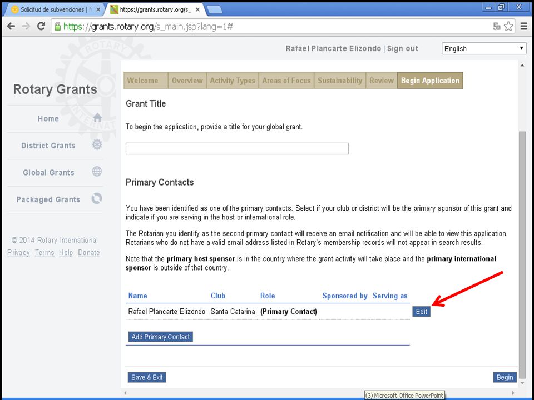Click the Sign out link
Image resolution: width=534 pixels, height=400 pixels.
point(403,49)
